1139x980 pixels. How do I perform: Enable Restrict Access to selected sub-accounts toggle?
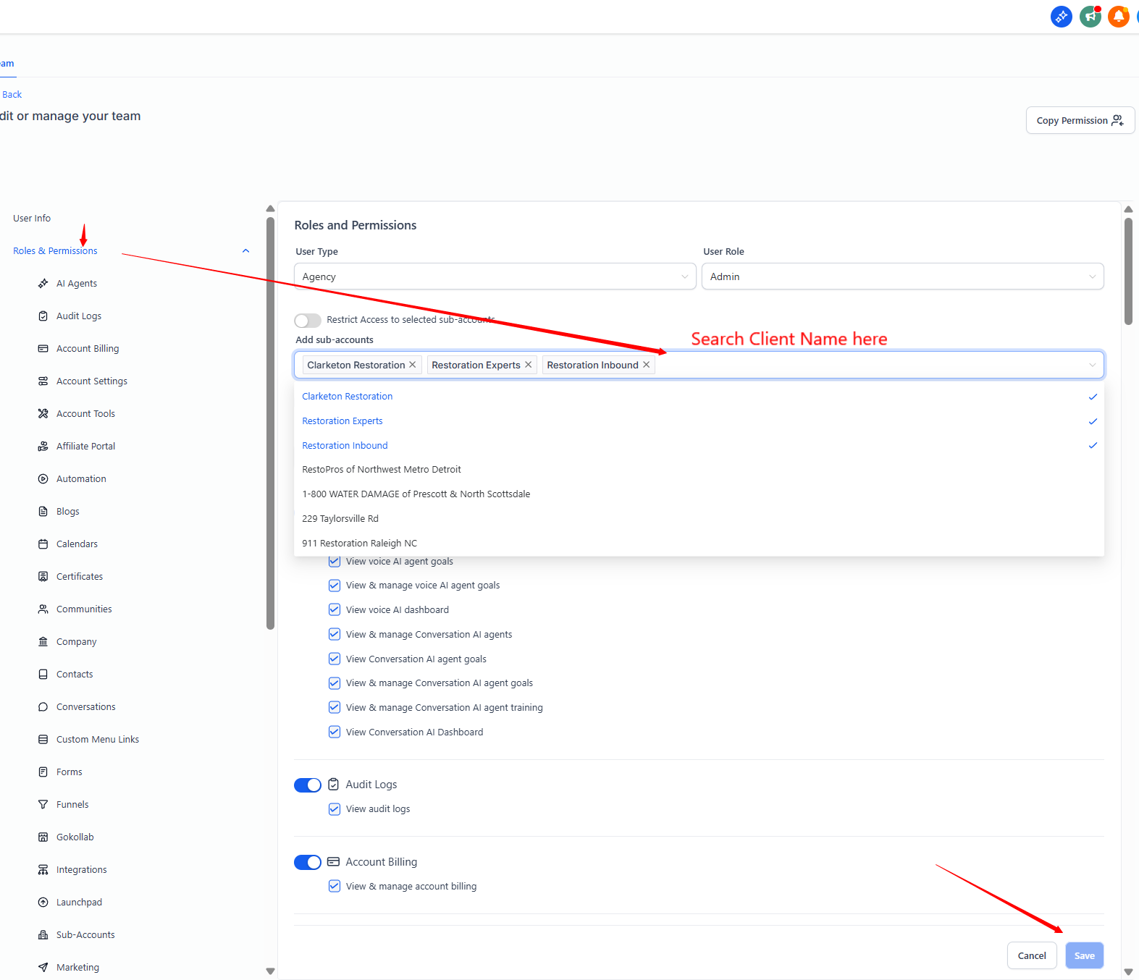pos(308,321)
